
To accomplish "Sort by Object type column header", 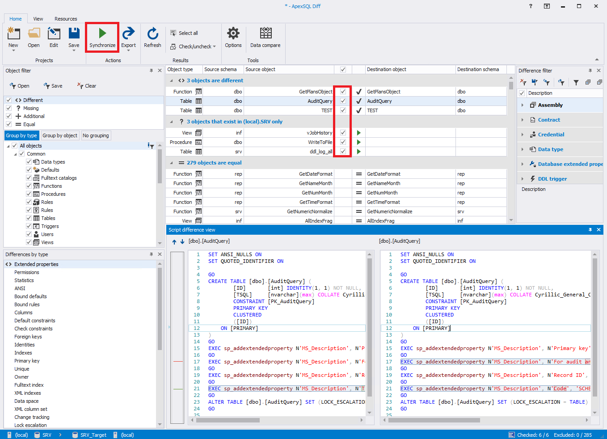I will click(184, 69).
